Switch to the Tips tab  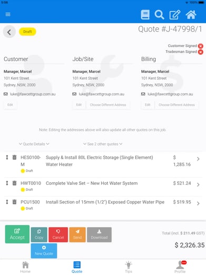click(129, 267)
